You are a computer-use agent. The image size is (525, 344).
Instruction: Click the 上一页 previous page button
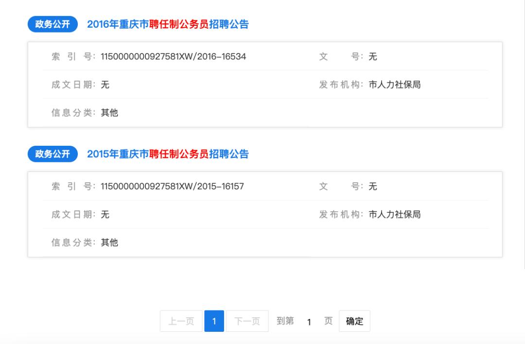click(180, 321)
